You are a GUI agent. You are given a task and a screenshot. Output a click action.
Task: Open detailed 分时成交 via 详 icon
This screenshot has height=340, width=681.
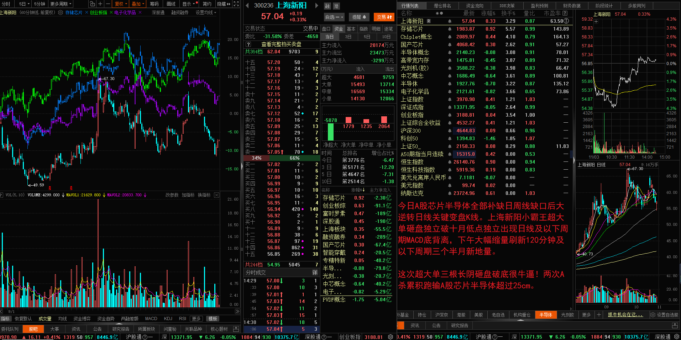[315, 272]
